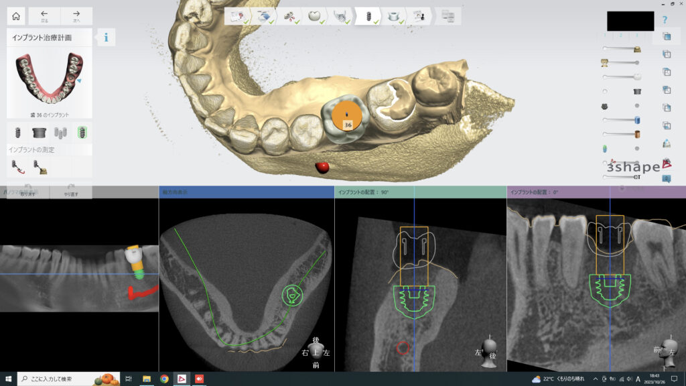The image size is (686, 386).
Task: Open Task View on the taskbar
Action: click(x=129, y=379)
